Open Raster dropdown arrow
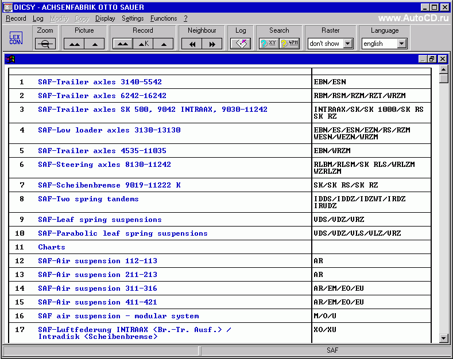453x359 pixels. point(348,44)
